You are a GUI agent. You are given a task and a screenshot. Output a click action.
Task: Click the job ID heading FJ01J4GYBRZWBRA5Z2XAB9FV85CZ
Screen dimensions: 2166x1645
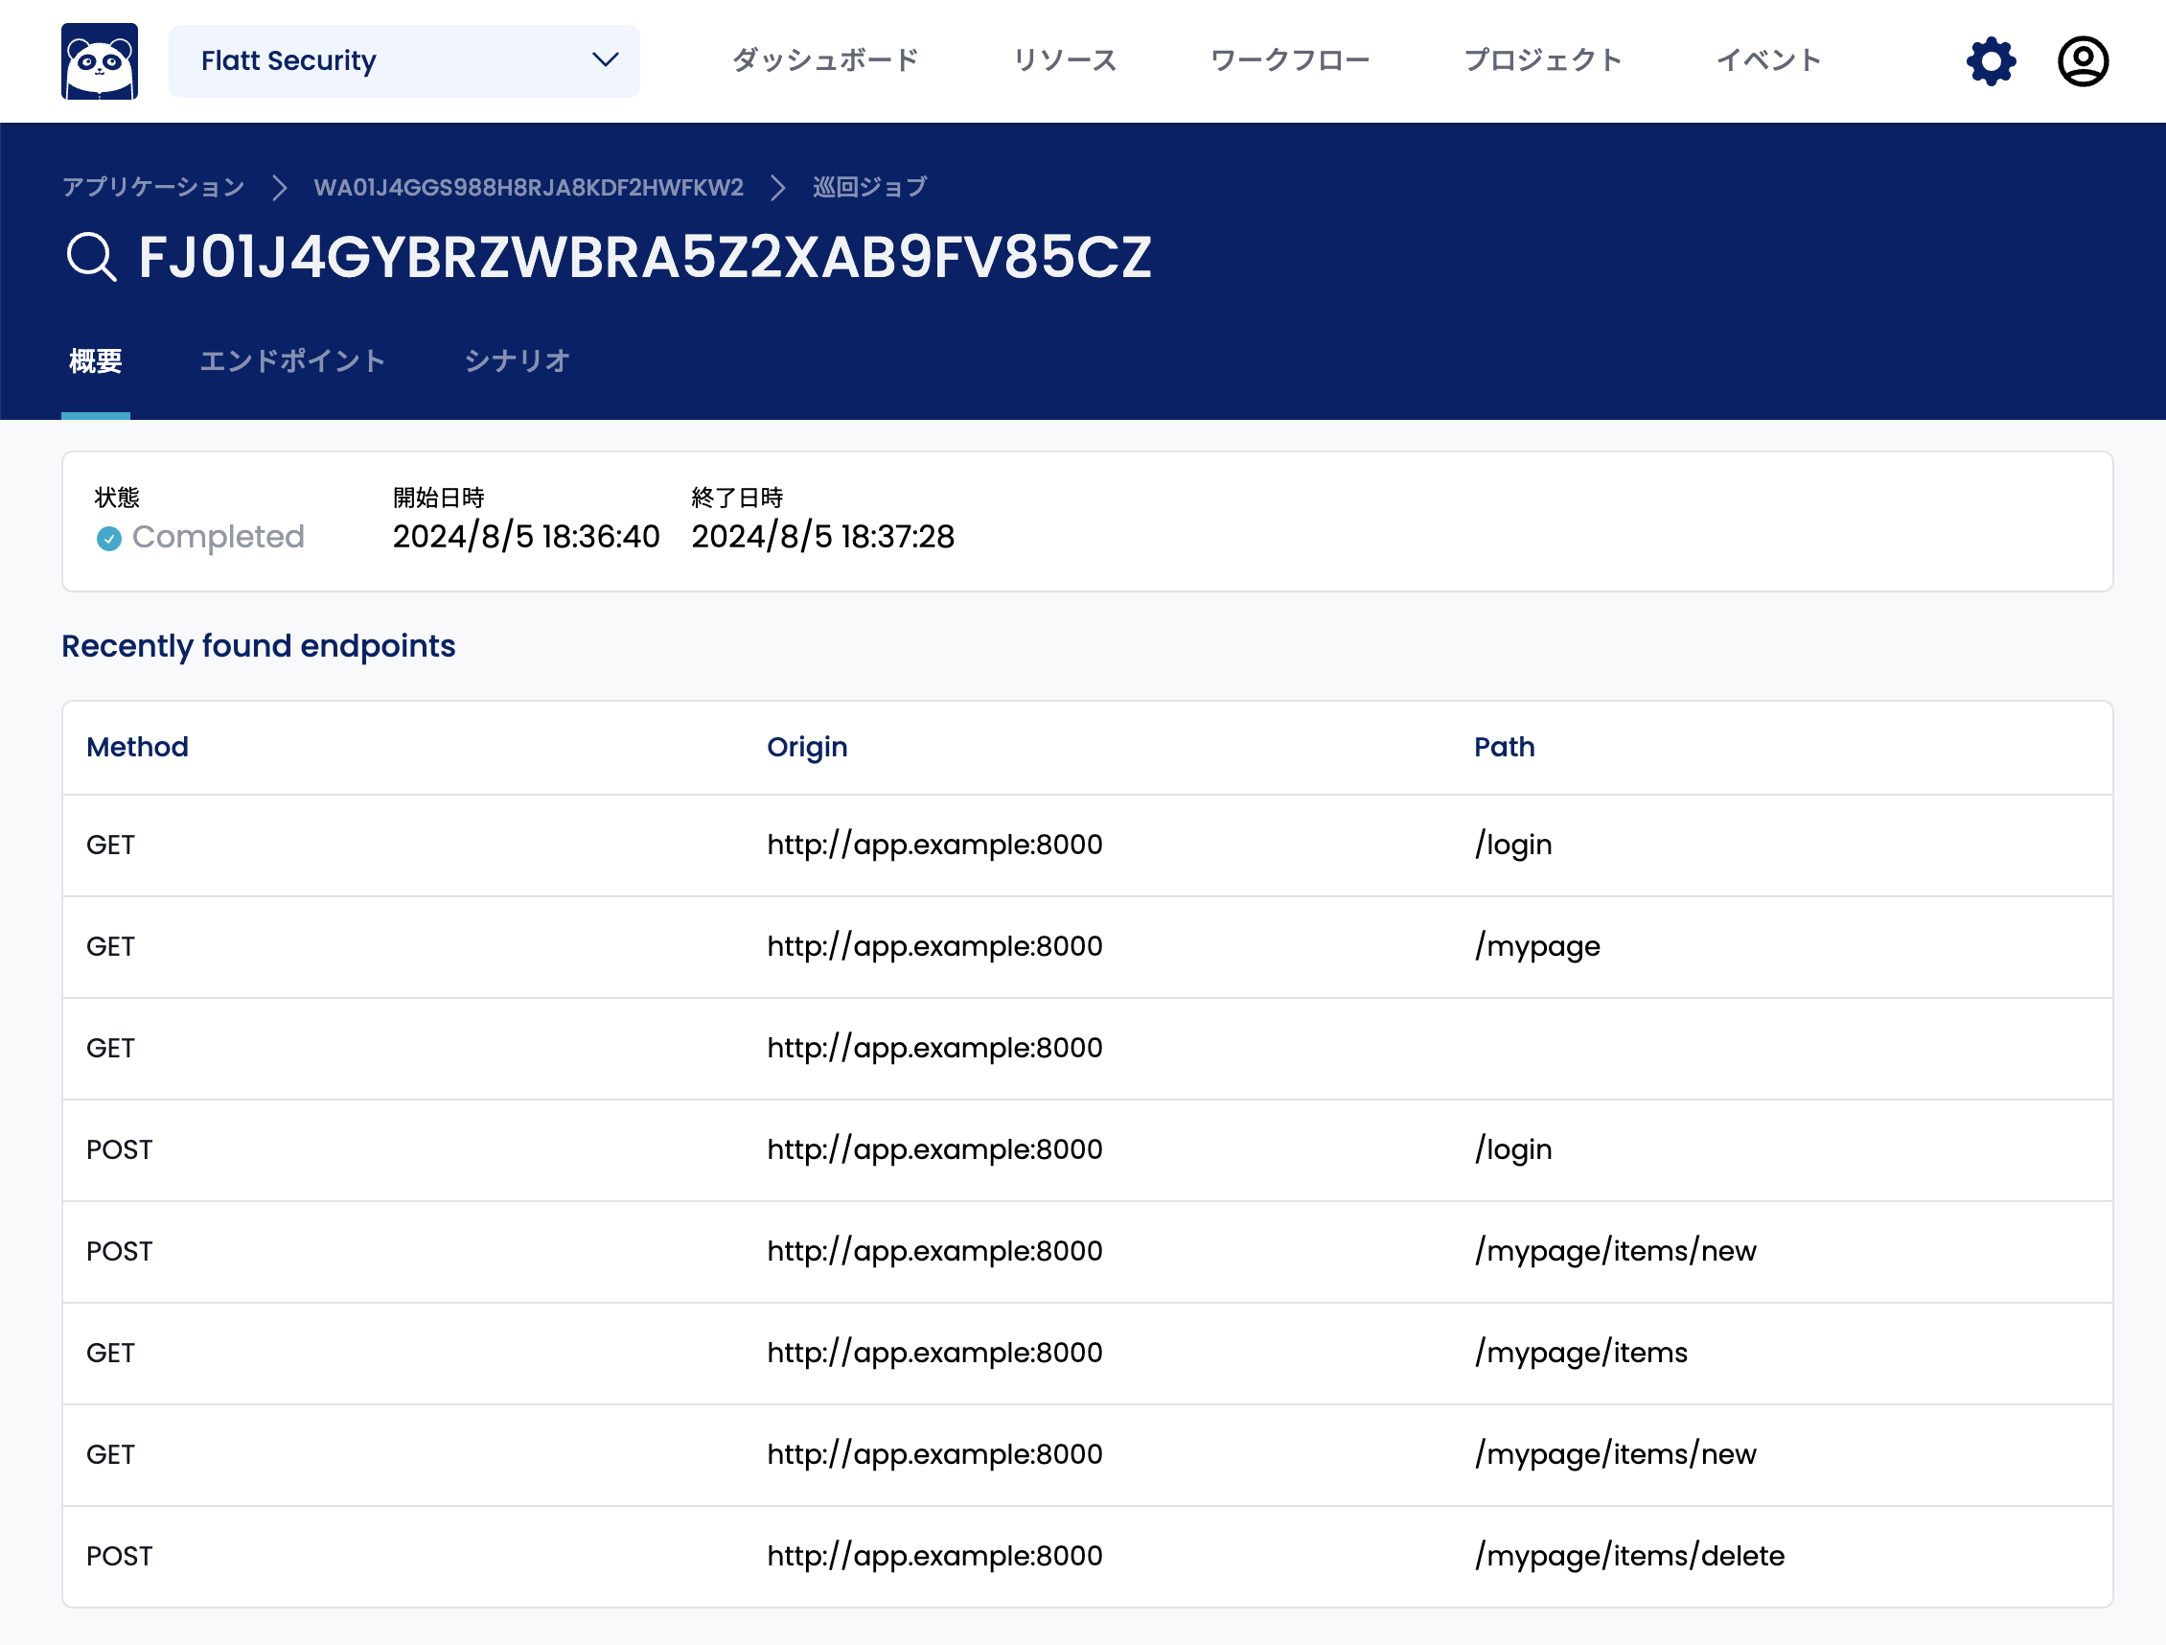pos(644,258)
